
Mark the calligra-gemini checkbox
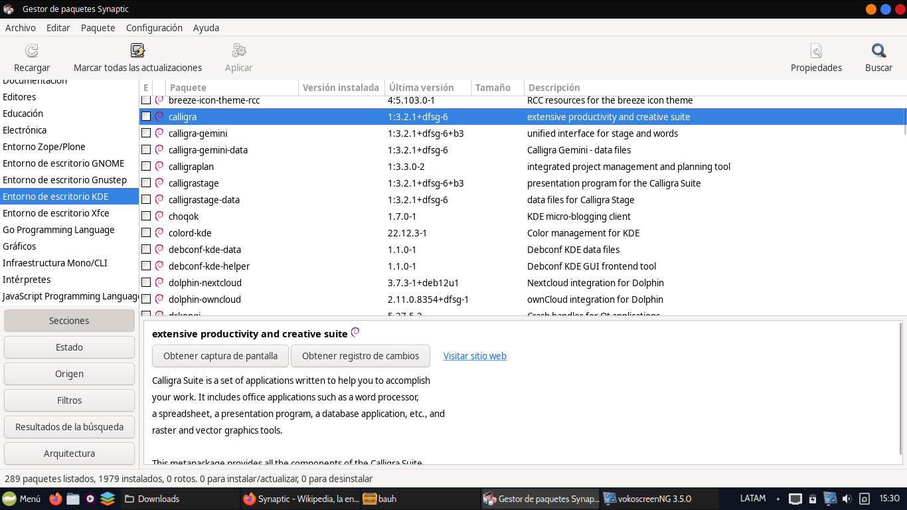146,133
